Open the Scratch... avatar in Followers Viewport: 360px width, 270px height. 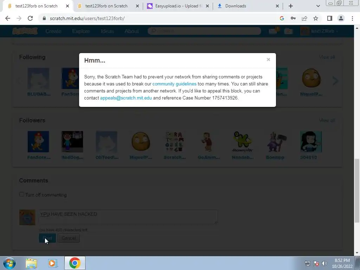pos(174,142)
